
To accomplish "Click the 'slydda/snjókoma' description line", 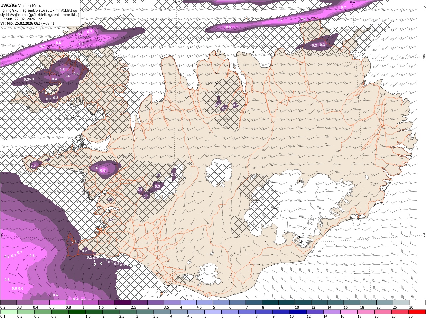I will pyautogui.click(x=40, y=15).
